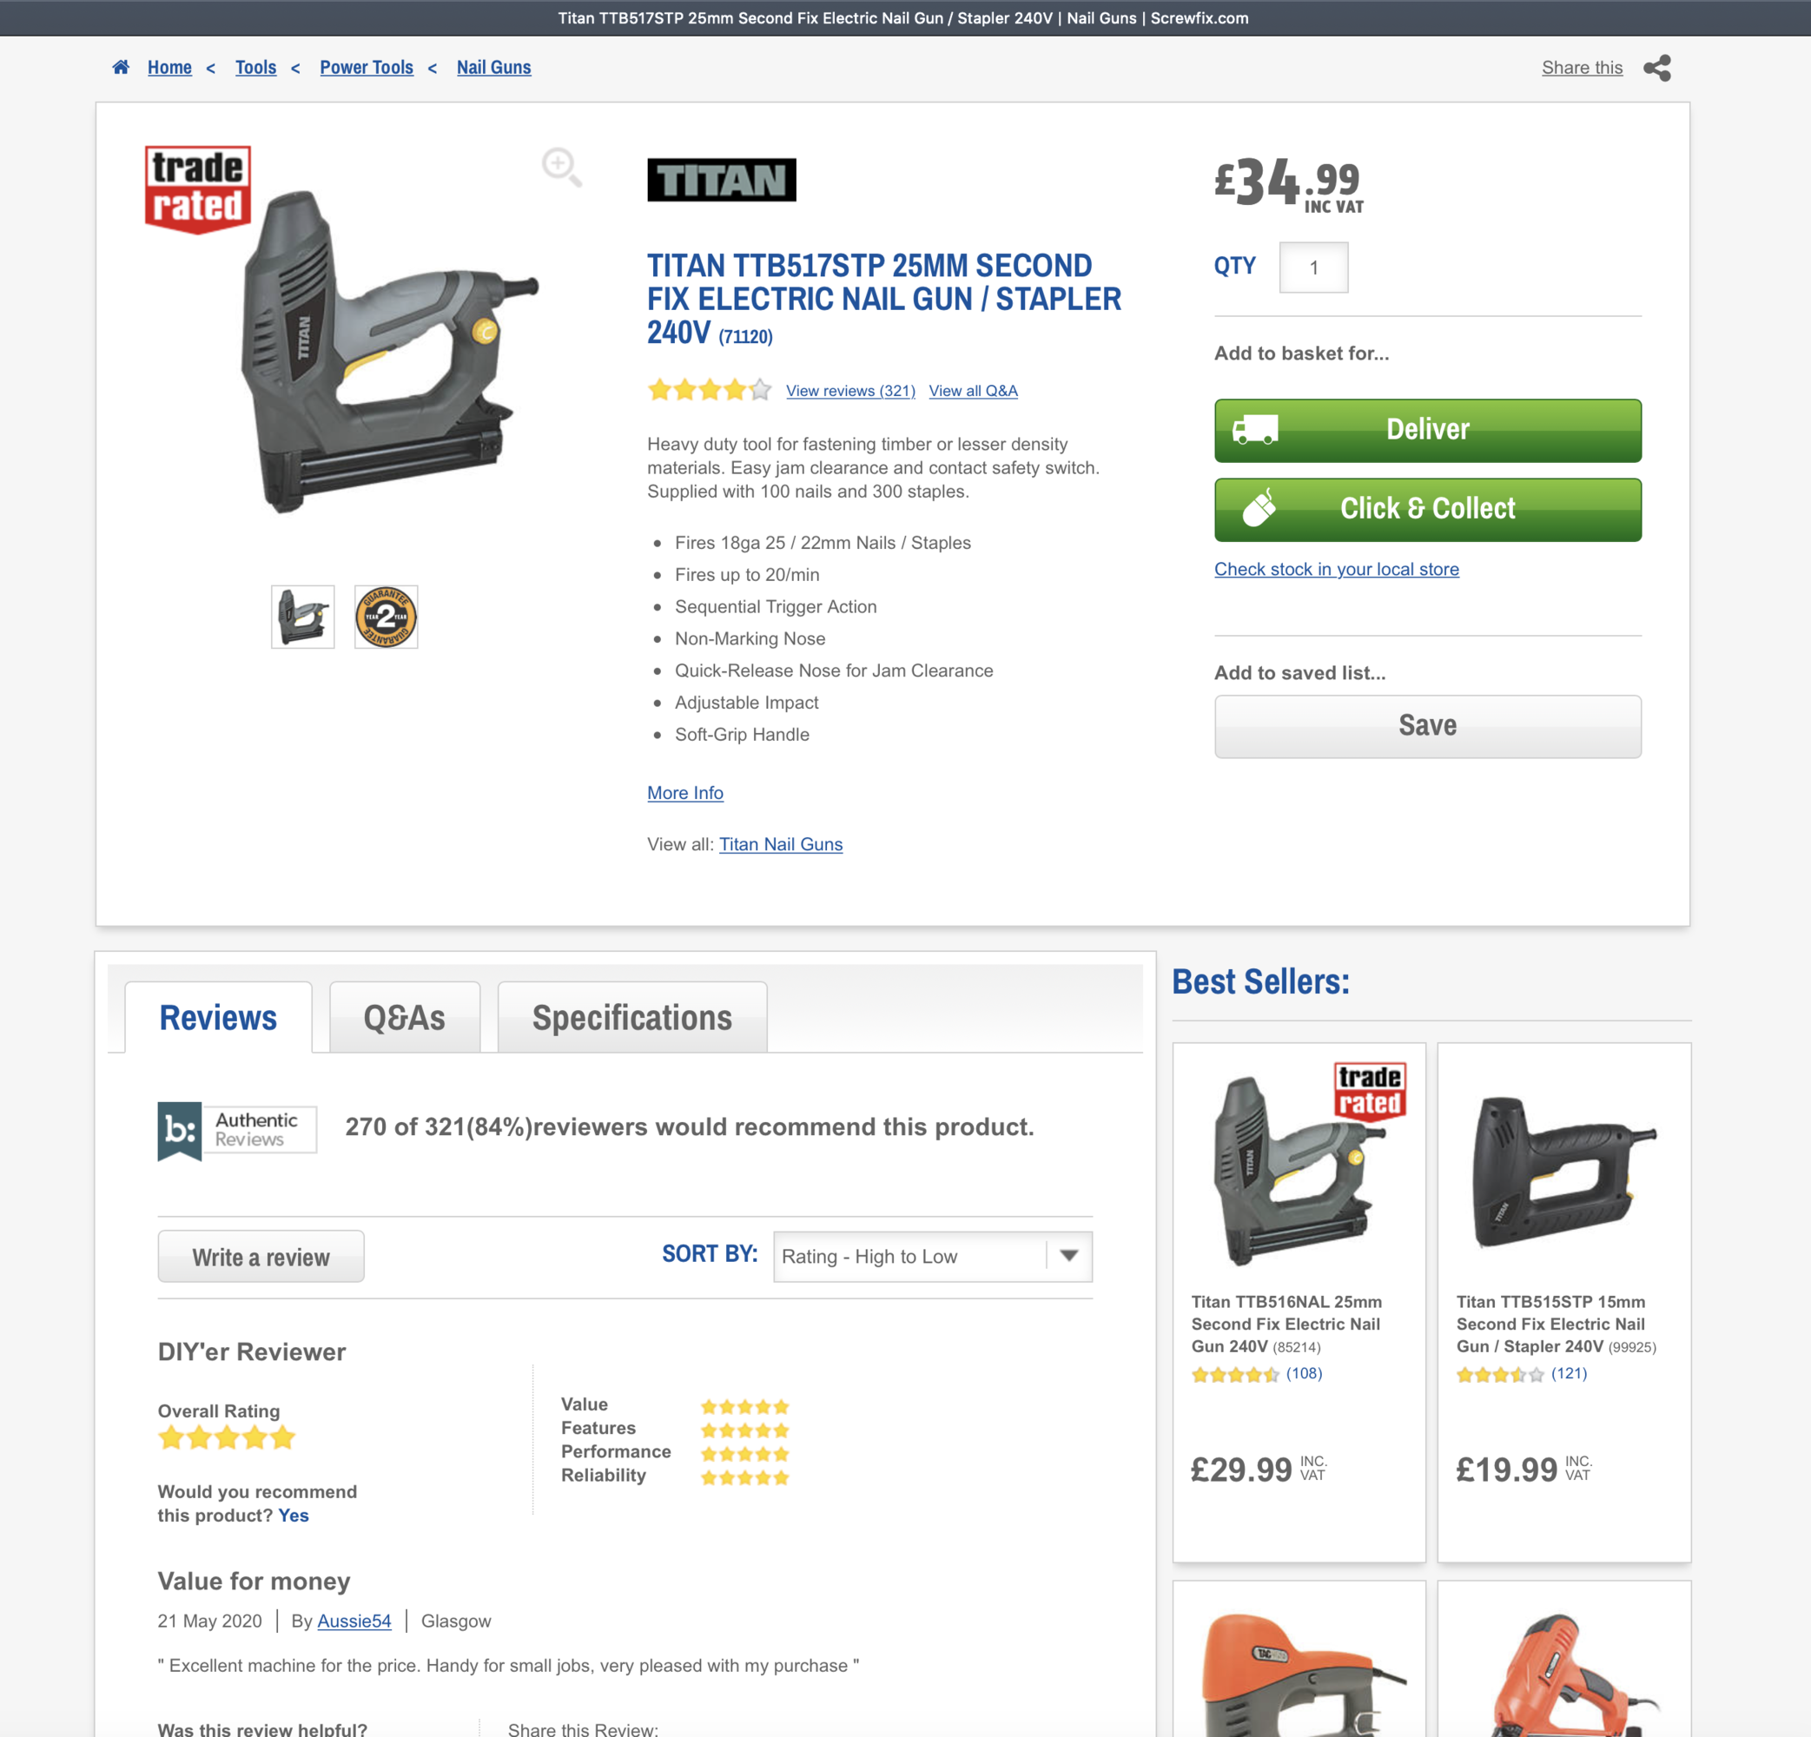
Task: Click the product star rating beside View reviews
Action: [710, 390]
